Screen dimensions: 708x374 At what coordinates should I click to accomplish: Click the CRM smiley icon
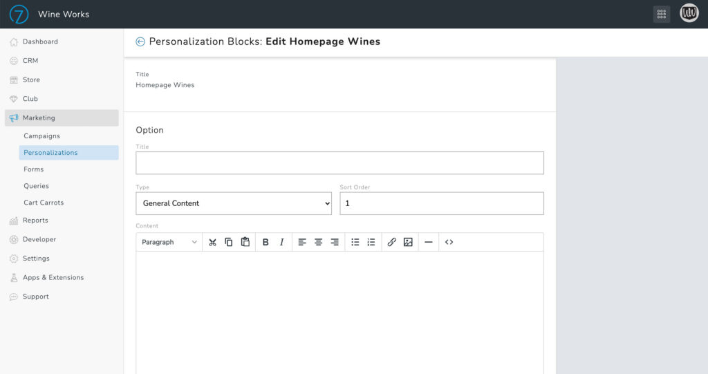[14, 61]
